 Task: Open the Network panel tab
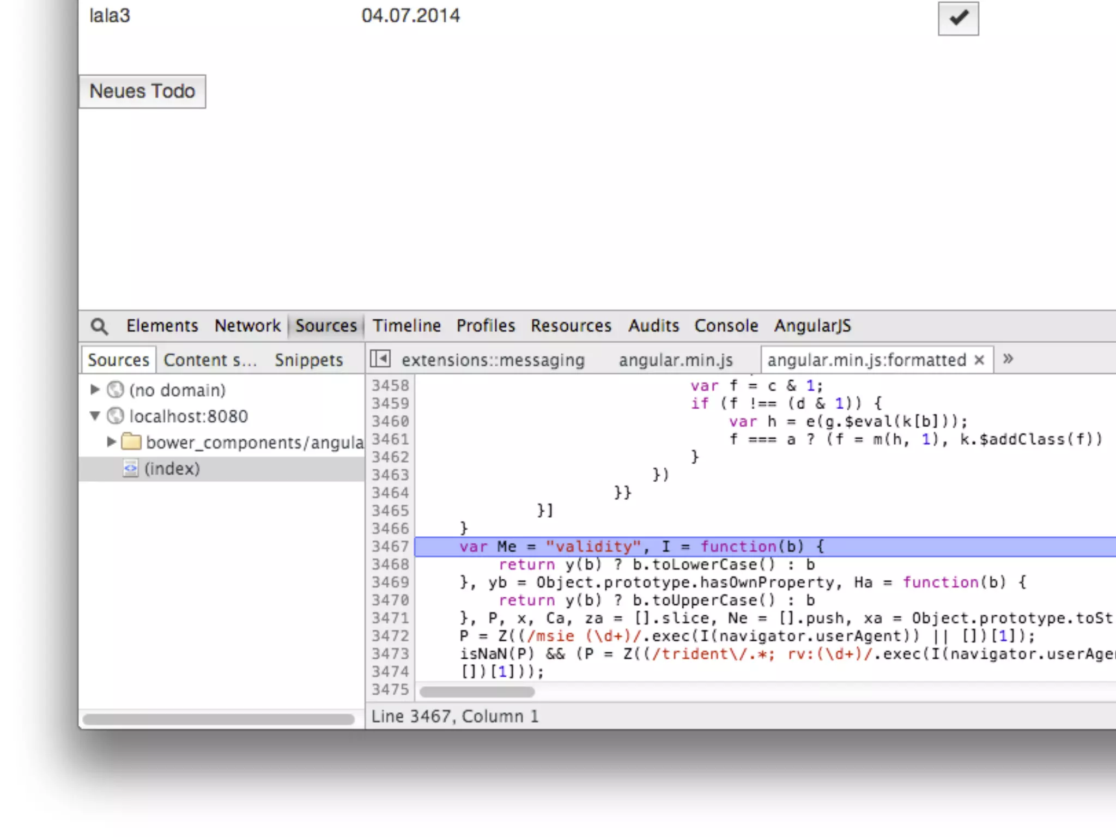click(x=247, y=326)
